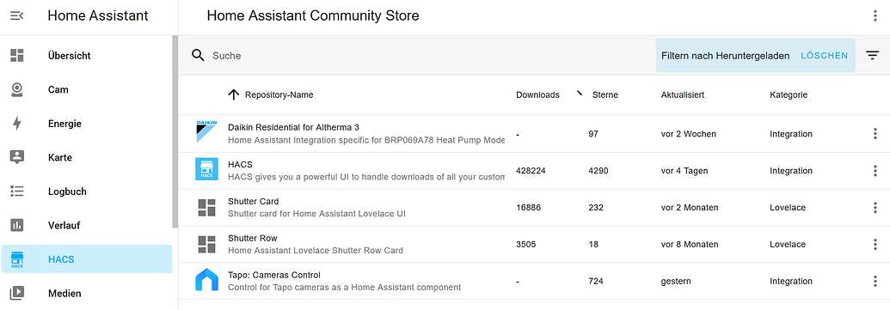Select HACS in the sidebar

pyautogui.click(x=87, y=259)
